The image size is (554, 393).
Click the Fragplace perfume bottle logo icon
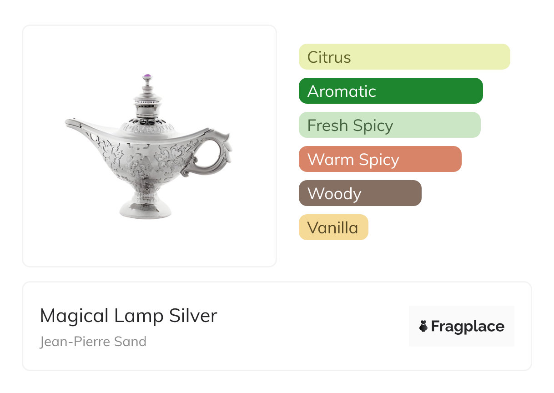(423, 326)
